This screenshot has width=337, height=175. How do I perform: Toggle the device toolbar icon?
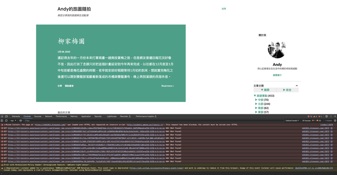pyautogui.click(x=6, y=116)
